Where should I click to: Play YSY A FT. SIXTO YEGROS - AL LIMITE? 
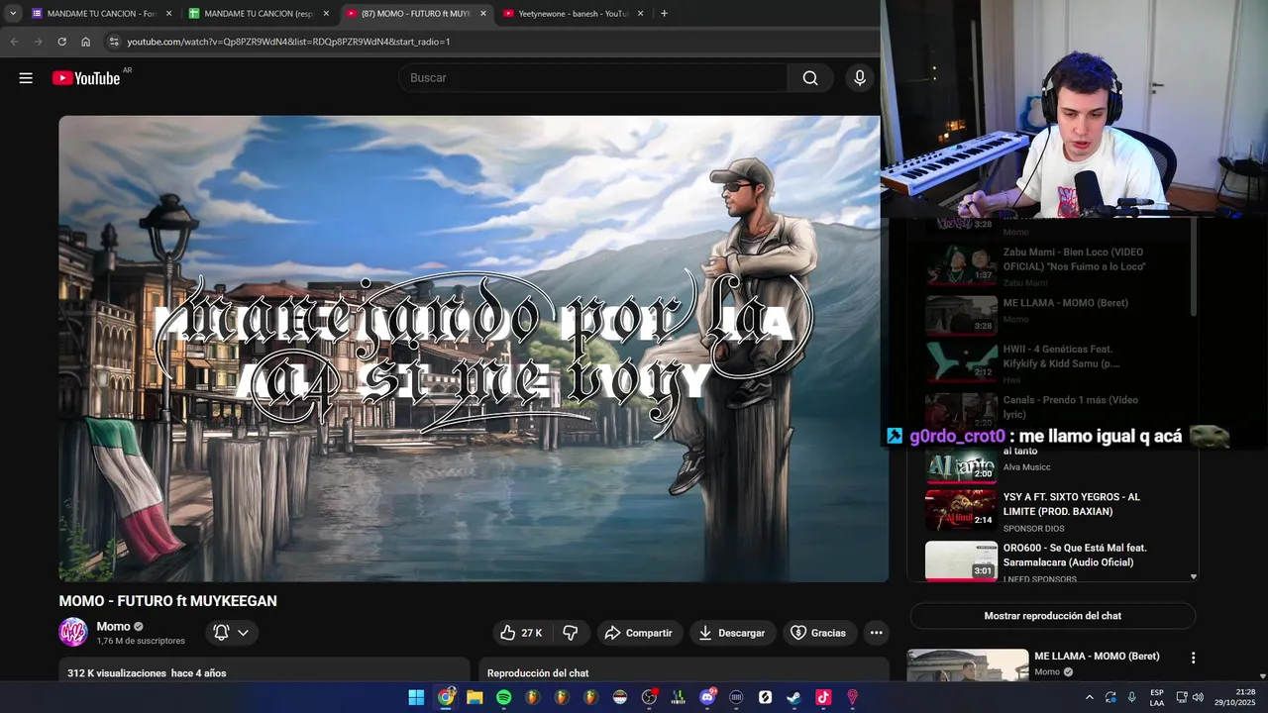coord(1053,511)
